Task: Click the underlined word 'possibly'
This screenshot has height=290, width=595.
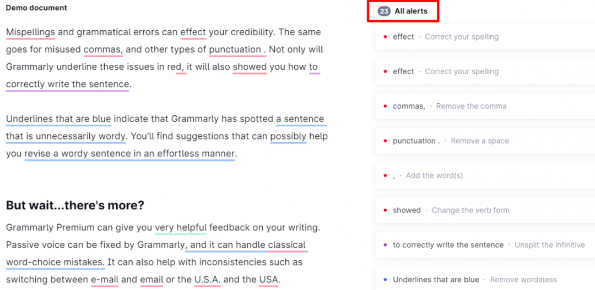Action: [288, 136]
